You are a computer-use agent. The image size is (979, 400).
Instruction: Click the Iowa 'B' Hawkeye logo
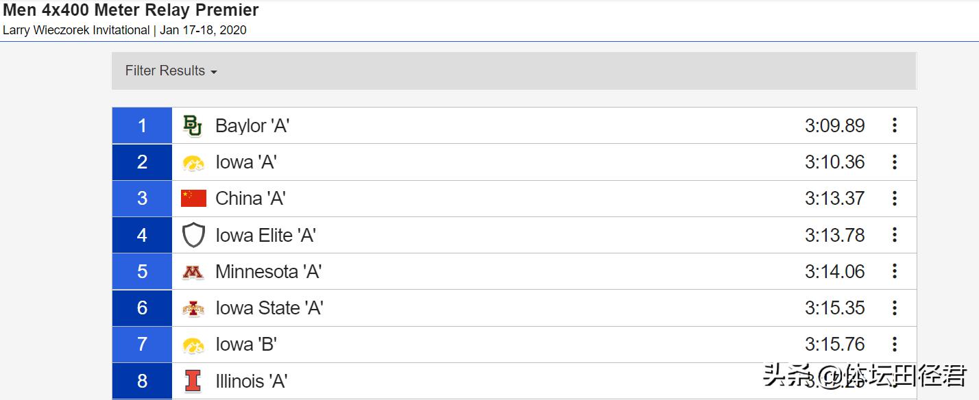point(193,345)
